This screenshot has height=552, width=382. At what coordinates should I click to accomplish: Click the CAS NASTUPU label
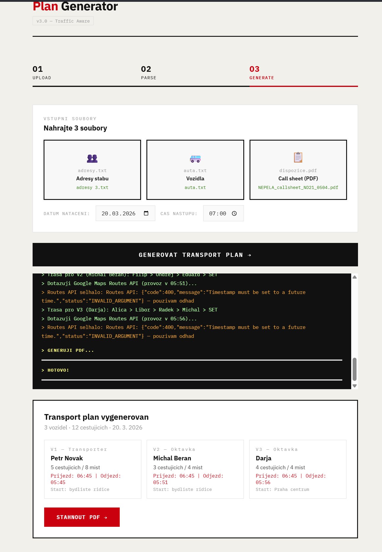tap(179, 214)
